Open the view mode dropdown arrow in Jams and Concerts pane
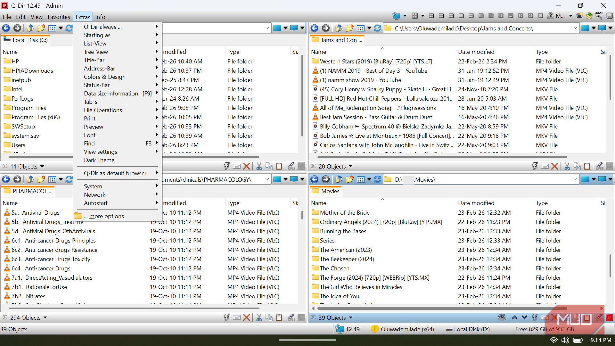Viewport: 615px width, 346px height. (x=369, y=28)
